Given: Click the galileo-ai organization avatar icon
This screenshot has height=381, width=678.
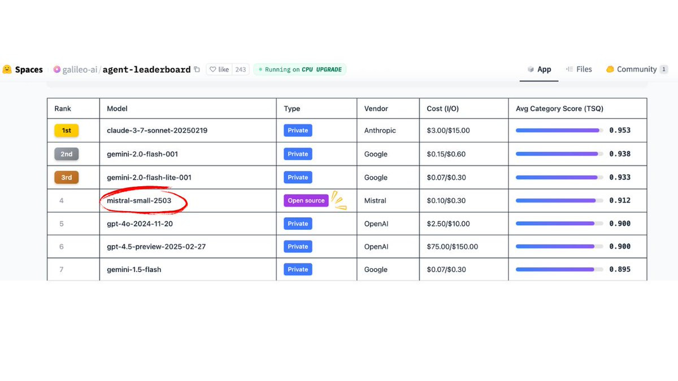Looking at the screenshot, I should (56, 69).
